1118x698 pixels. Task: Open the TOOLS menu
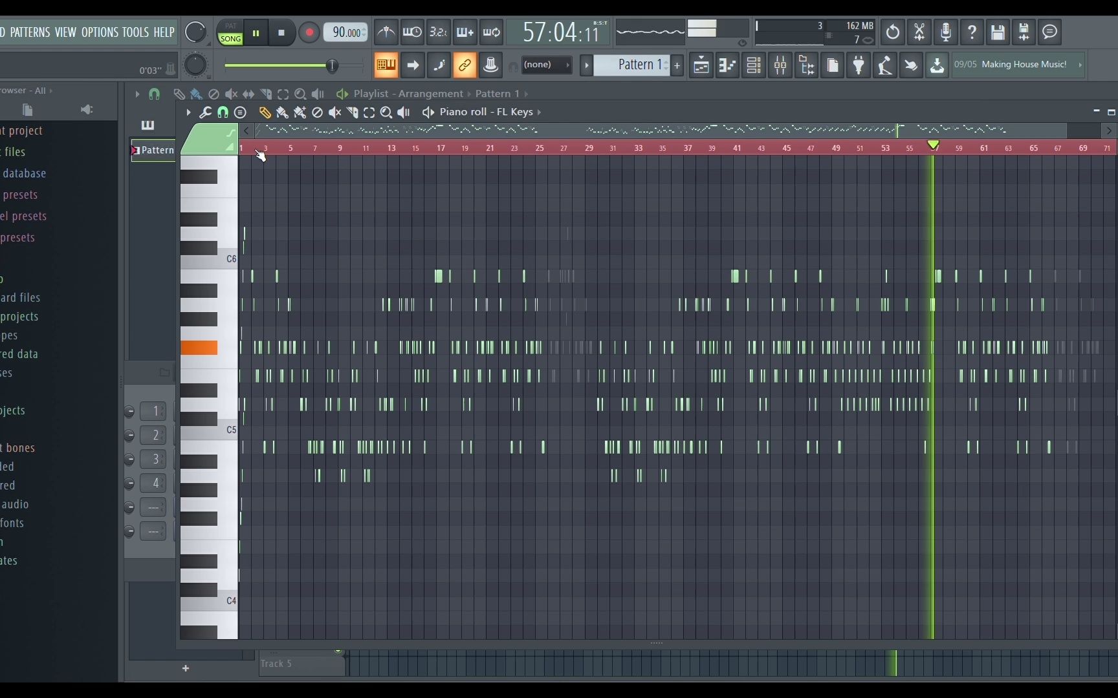coord(135,32)
